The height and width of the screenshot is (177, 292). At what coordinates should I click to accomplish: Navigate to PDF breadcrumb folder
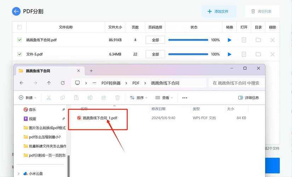coord(136,83)
